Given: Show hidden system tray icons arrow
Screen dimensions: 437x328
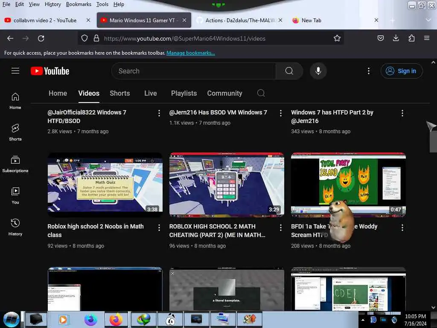Looking at the screenshot, I should click(x=363, y=320).
